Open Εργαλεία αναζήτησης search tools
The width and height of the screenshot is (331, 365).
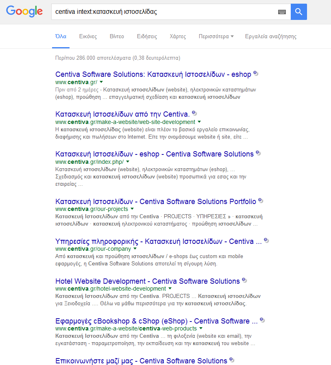tap(271, 37)
